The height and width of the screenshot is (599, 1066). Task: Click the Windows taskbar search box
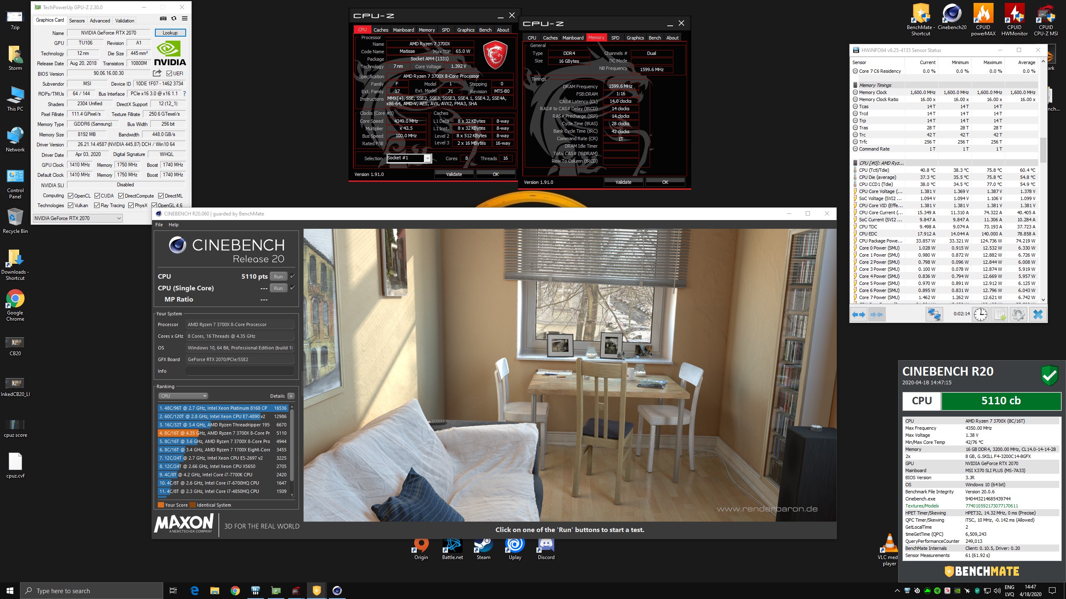tap(91, 591)
